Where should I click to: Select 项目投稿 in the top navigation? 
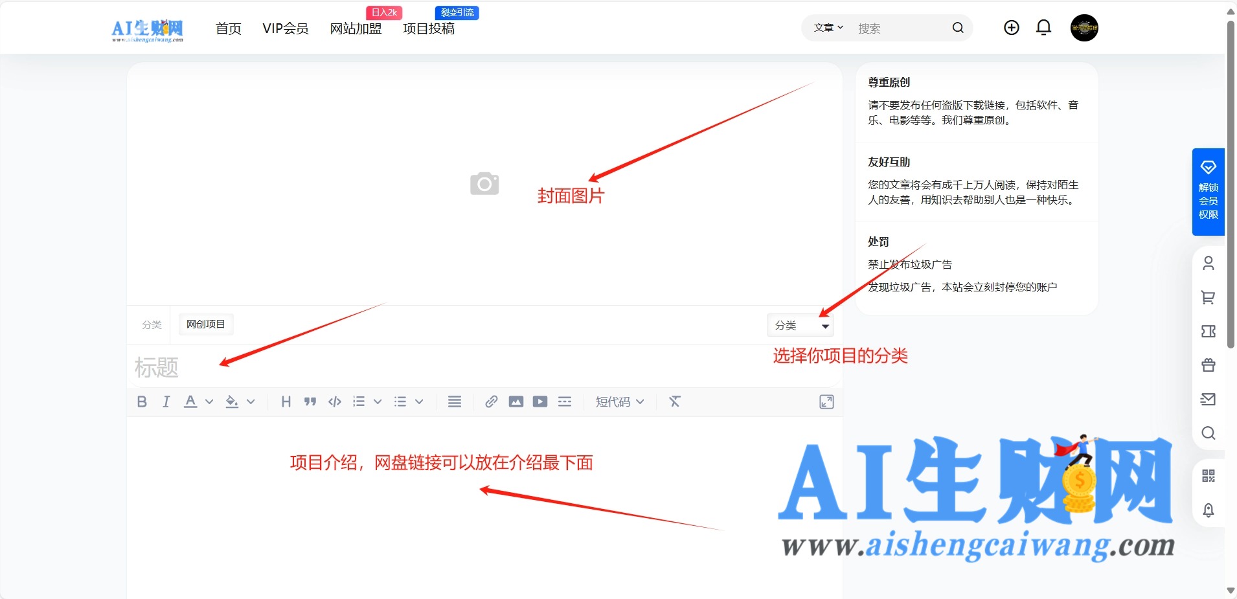(428, 29)
